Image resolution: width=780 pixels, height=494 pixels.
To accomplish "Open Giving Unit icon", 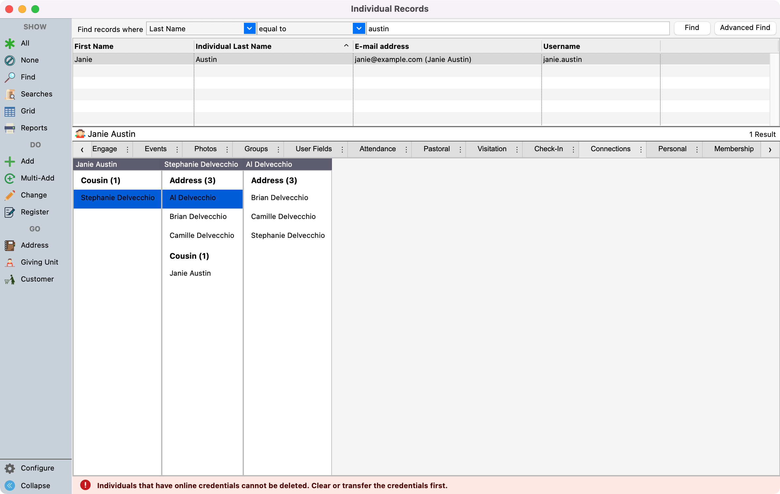I will tap(10, 262).
